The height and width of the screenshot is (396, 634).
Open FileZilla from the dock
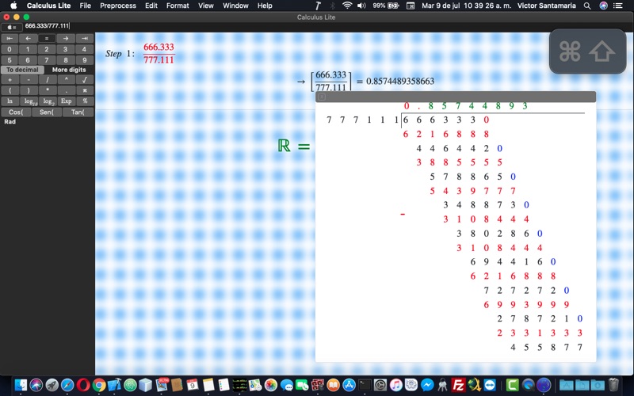(458, 385)
